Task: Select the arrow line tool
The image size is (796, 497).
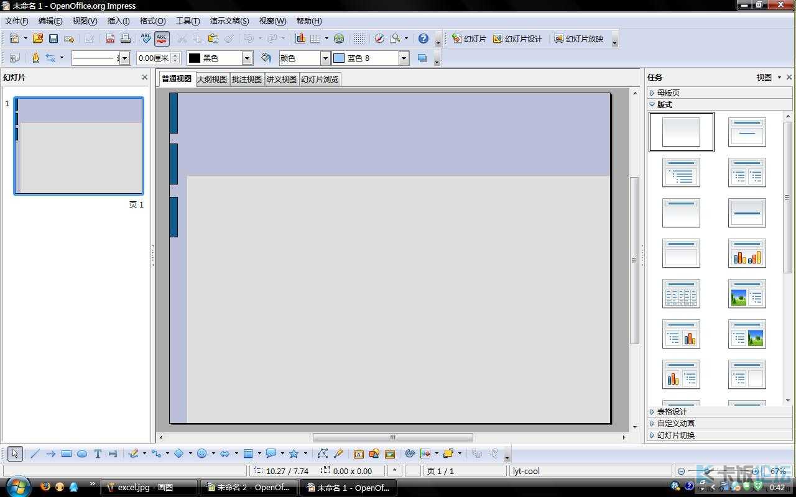Action: [51, 454]
